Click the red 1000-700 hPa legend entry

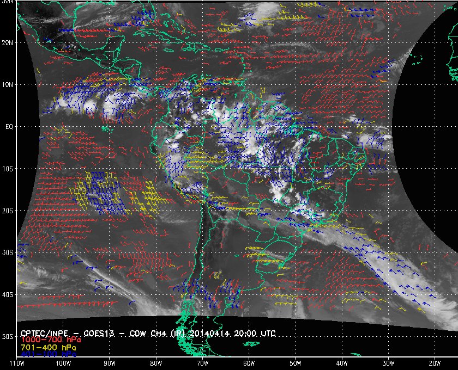[51, 340]
